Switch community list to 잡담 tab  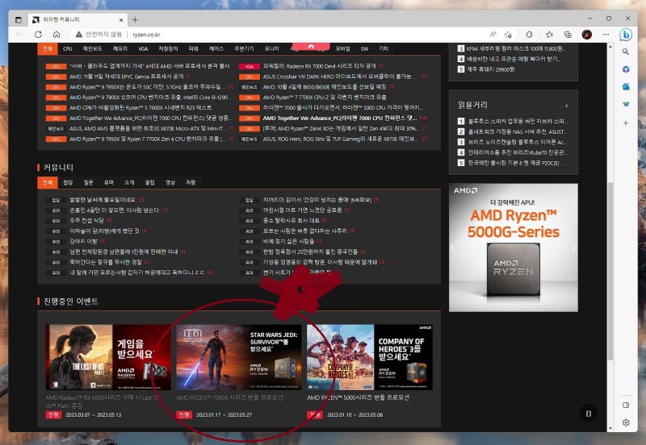[x=68, y=182]
